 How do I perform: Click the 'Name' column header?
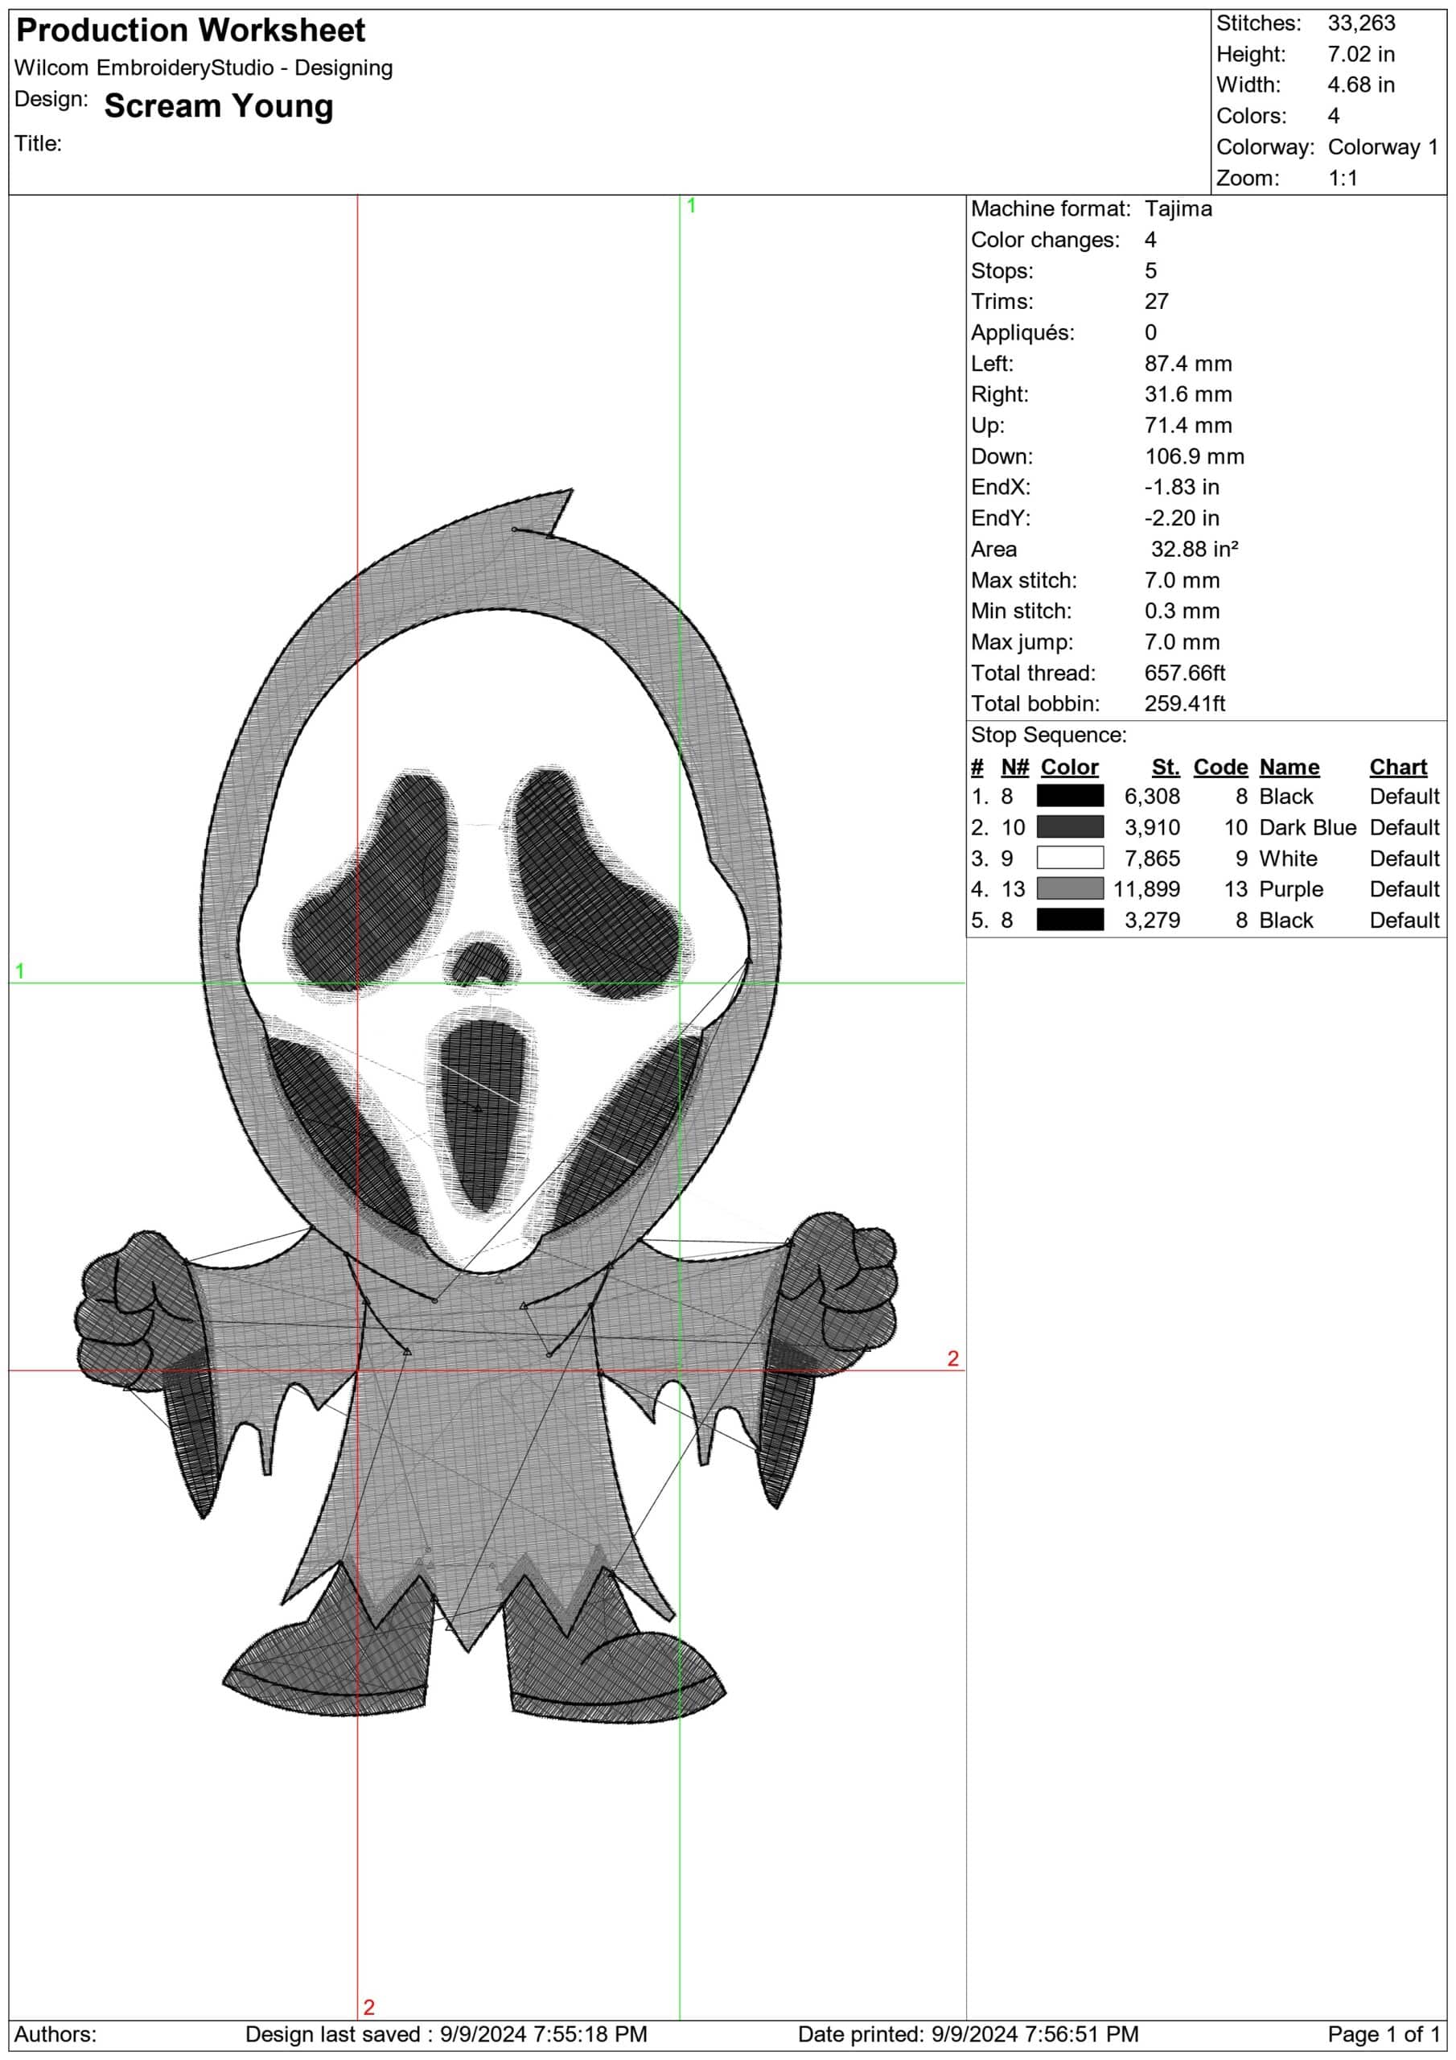(1289, 767)
